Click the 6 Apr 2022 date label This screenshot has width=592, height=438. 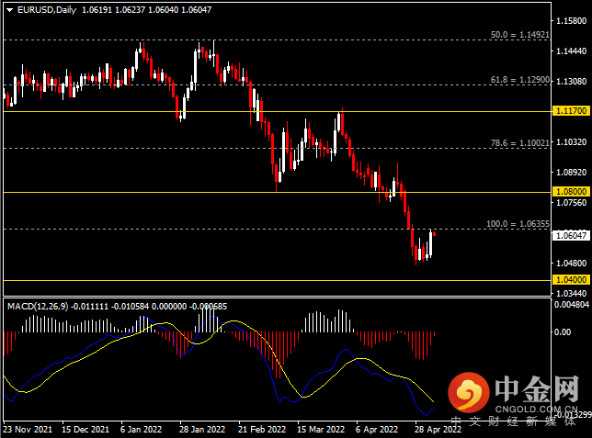point(377,430)
